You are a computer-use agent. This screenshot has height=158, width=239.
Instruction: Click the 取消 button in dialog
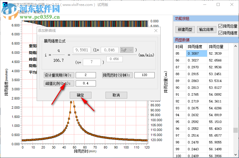(116, 95)
